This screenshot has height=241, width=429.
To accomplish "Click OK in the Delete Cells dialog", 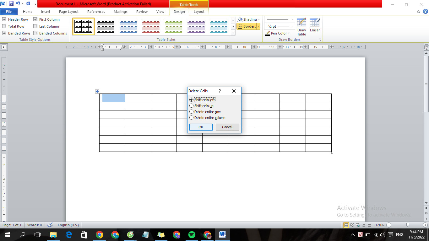I will 201,127.
